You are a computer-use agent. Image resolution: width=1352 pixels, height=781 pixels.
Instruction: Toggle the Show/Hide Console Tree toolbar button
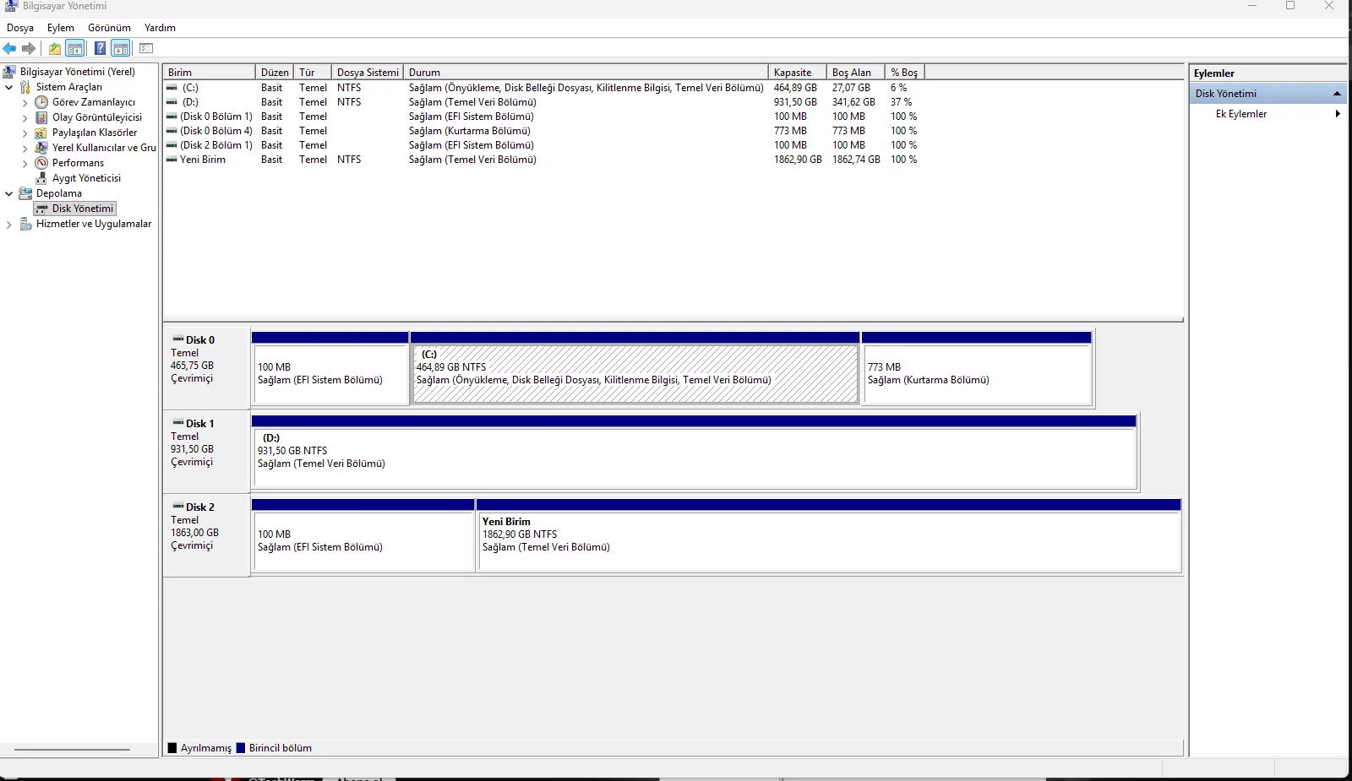(x=75, y=49)
